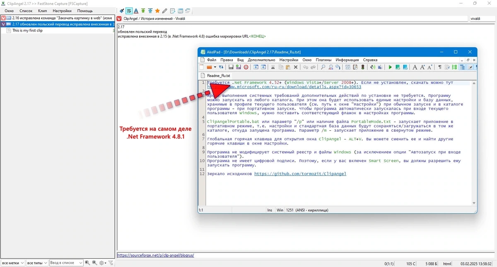The image size is (497, 267).
Task: Expand the open file dropdown arrow in AkelPad
Action: coord(215,67)
